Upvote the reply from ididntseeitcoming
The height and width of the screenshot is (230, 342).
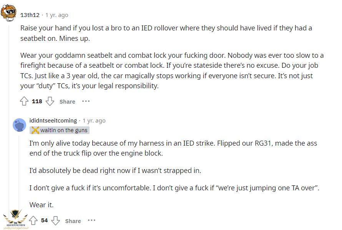[33, 221]
